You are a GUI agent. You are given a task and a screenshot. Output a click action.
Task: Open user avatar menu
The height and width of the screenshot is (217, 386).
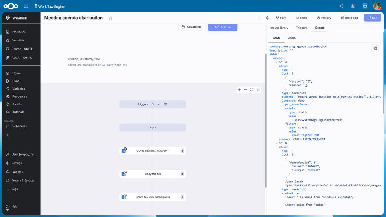click(377, 6)
